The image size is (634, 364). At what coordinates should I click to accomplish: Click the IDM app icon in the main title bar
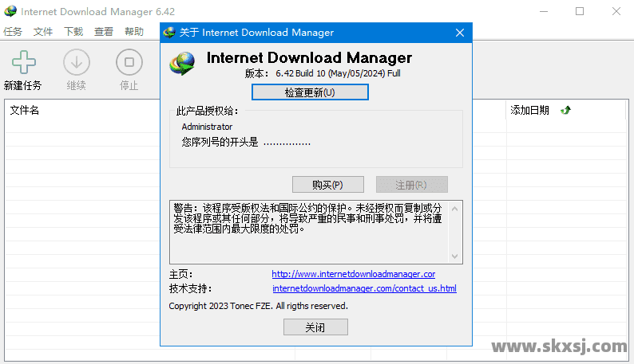click(10, 11)
